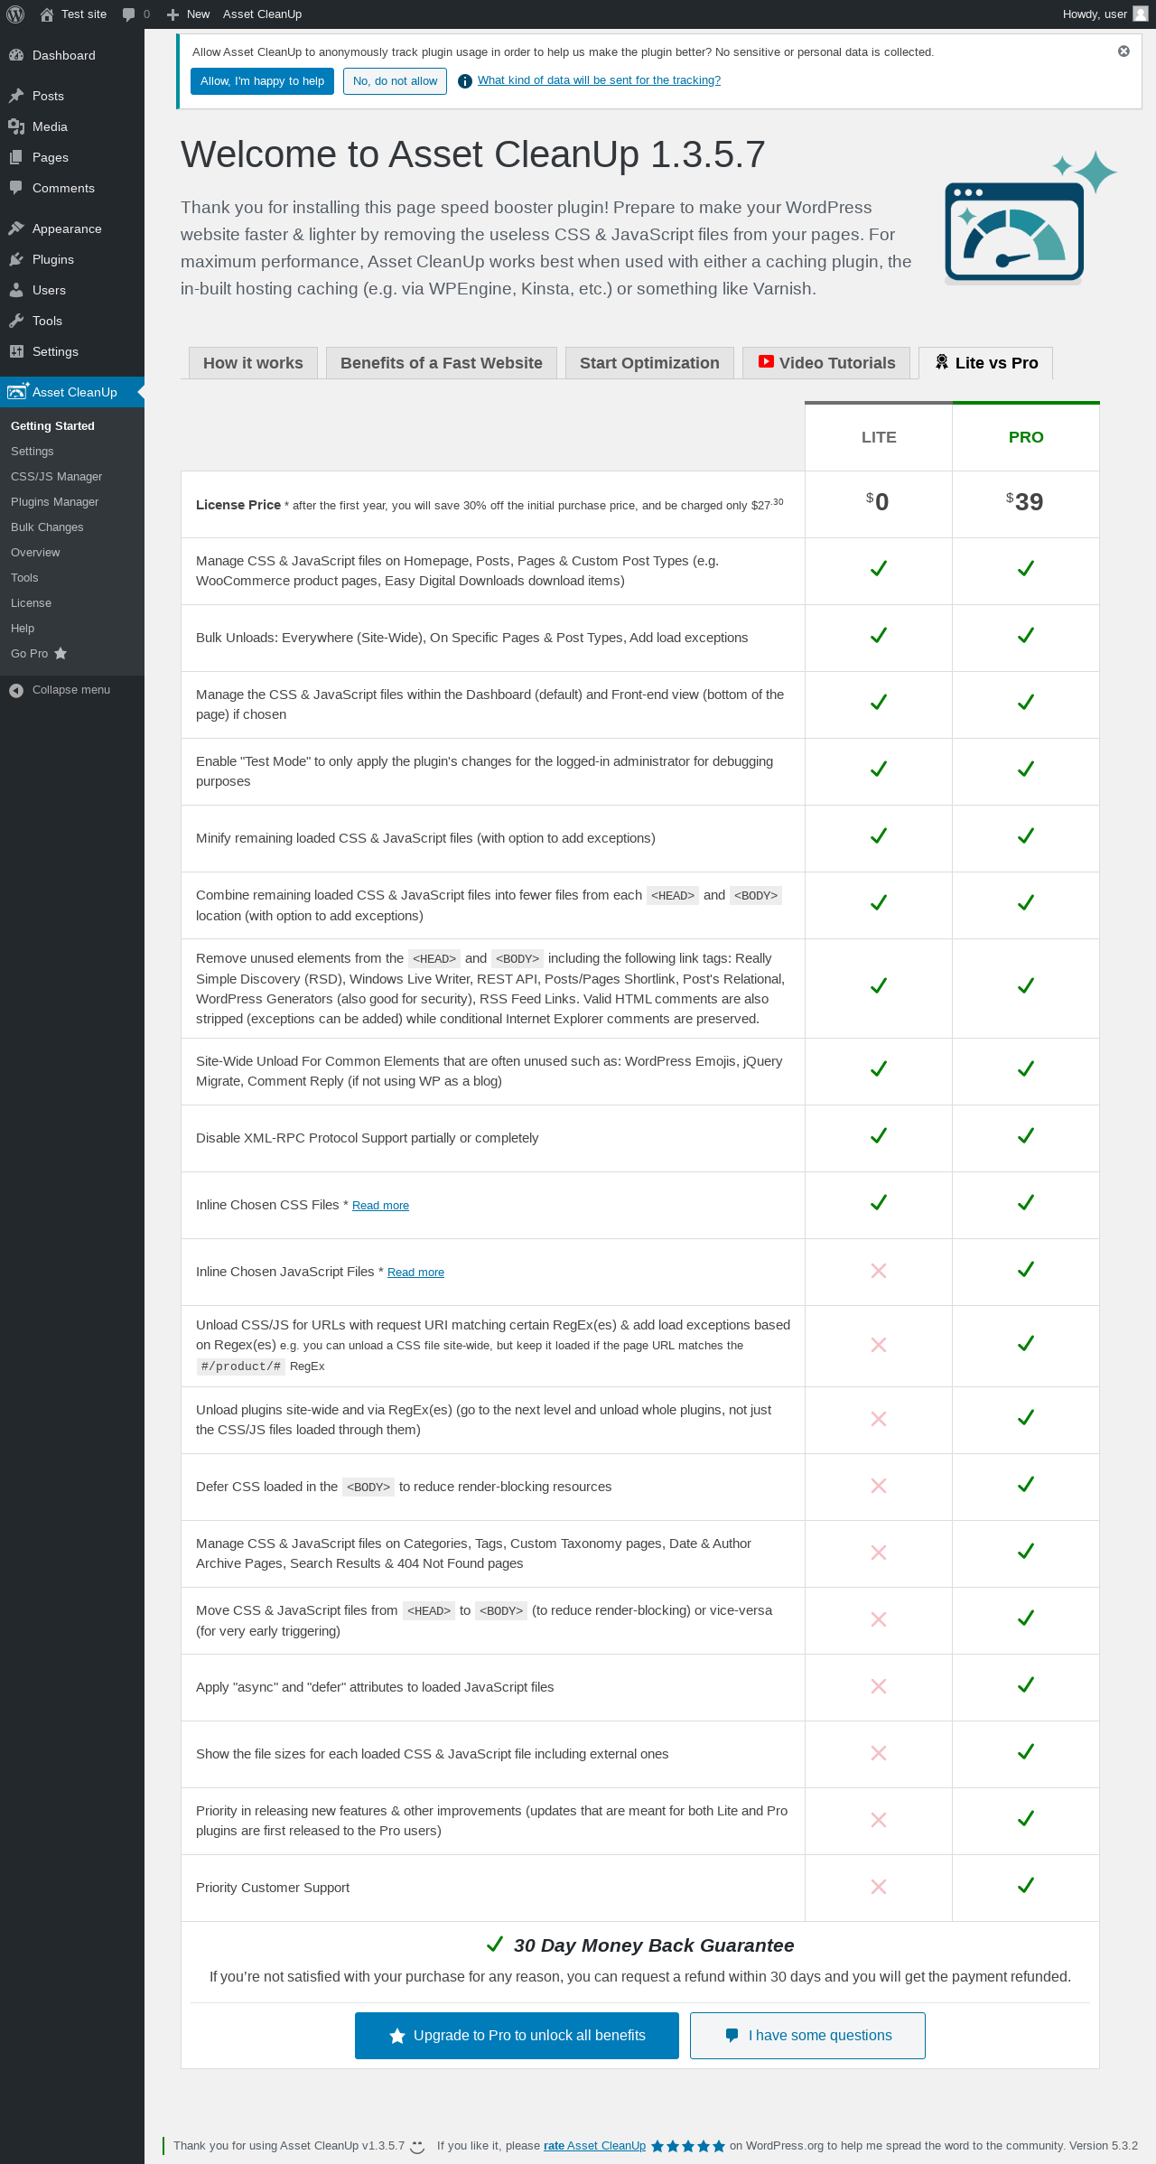This screenshot has width=1156, height=2164.
Task: Dismiss the tracking notice with the X icon
Action: (x=1123, y=51)
